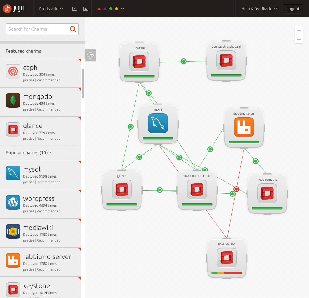Screen dimensions: 309x298
Task: Click 'Deployed 9198 times' under mysql
Action: (x=40, y=176)
